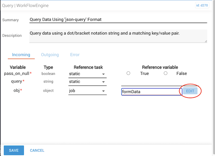Open the Outgoing tab
215x156 pixels.
pos(50,55)
